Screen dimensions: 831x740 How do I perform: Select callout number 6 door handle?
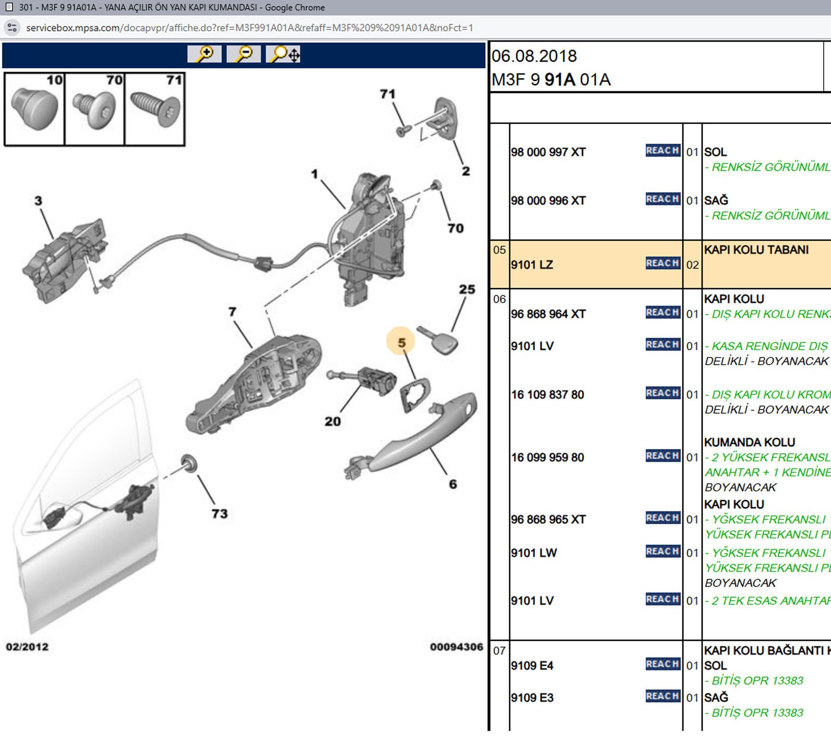click(x=453, y=484)
